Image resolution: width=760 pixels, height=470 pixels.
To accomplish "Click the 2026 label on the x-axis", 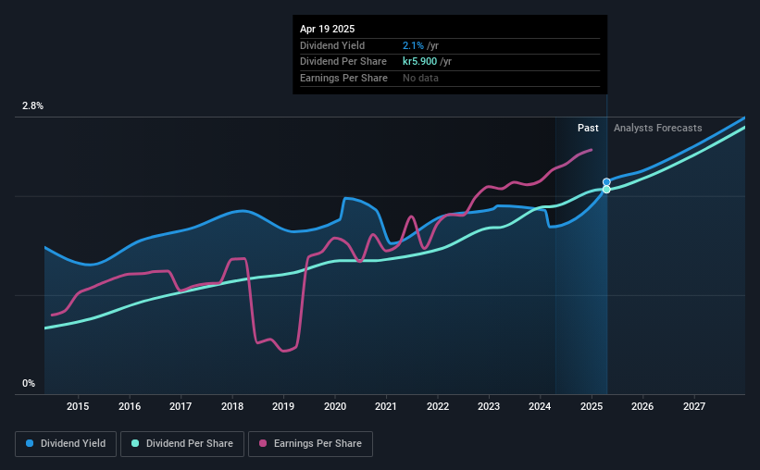I will [x=642, y=406].
